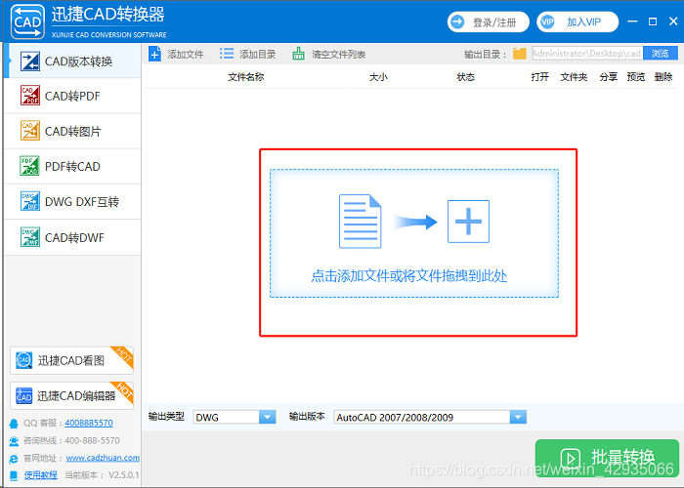Select the CAD版本转换 sidebar tab

(x=72, y=61)
